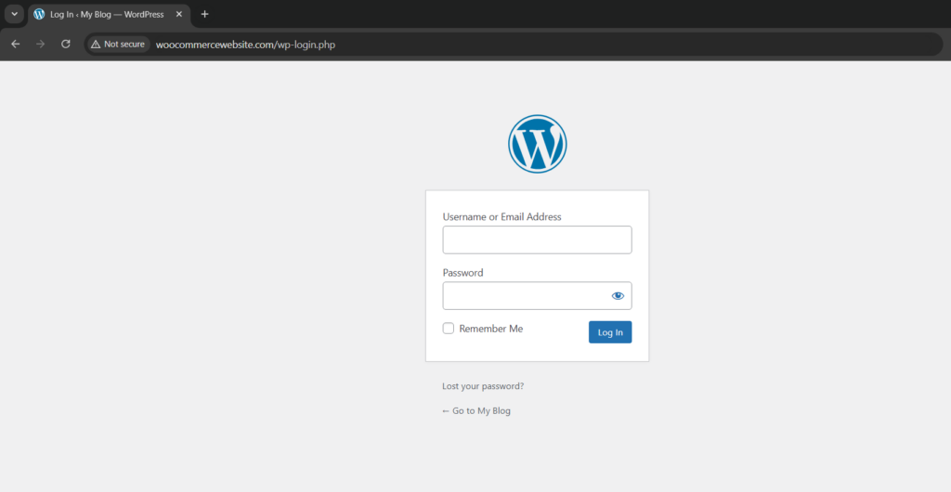Image resolution: width=951 pixels, height=492 pixels.
Task: Focus the Password input field
Action: 538,296
